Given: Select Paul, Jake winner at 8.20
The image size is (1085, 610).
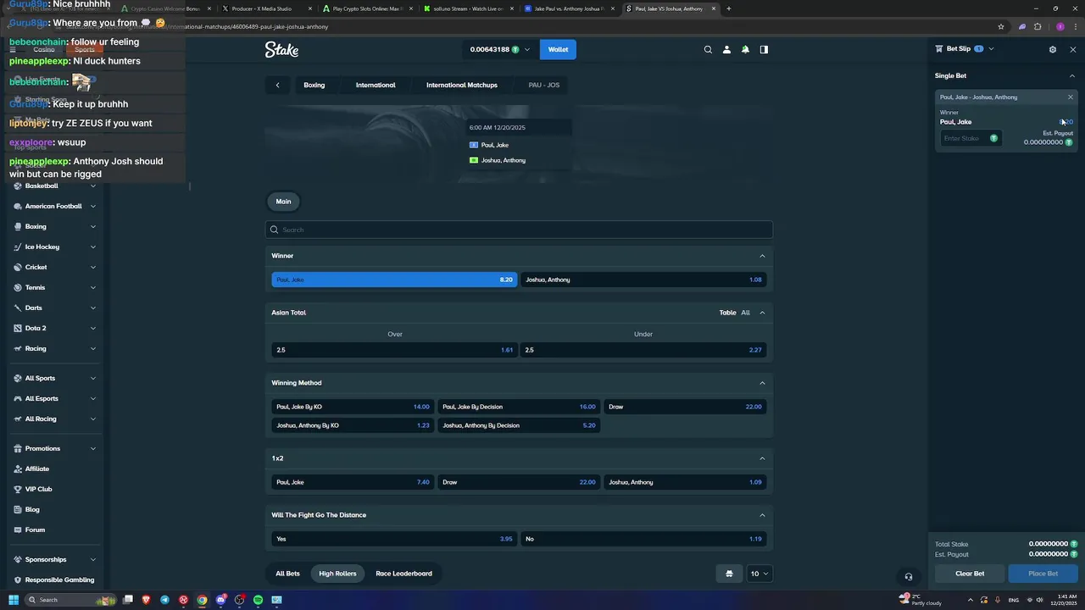Looking at the screenshot, I should pos(394,280).
